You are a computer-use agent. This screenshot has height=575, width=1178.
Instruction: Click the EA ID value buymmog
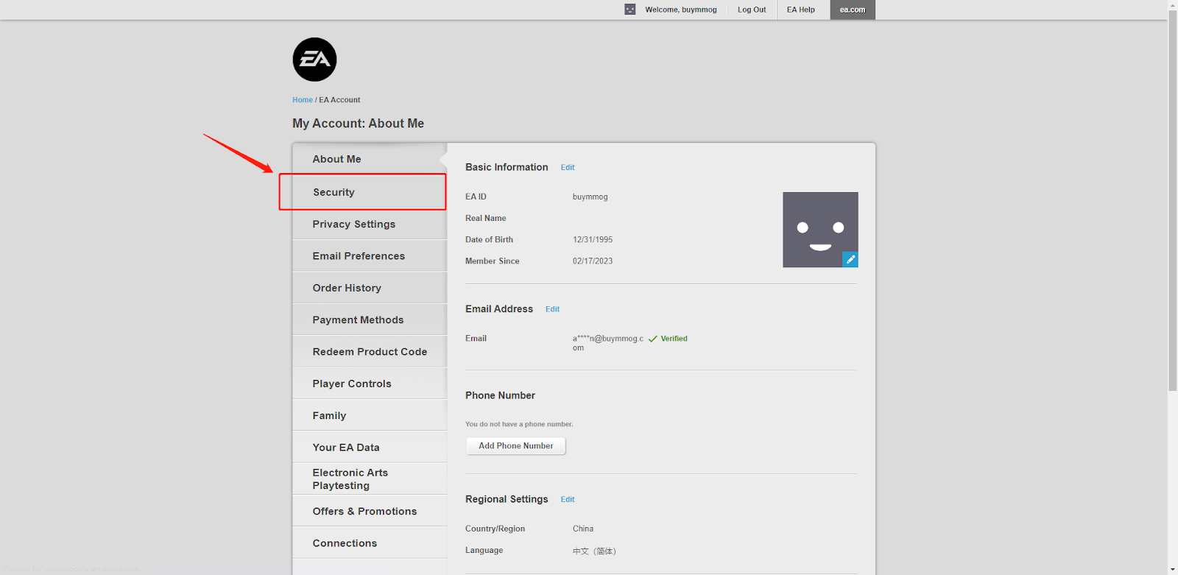coord(590,197)
